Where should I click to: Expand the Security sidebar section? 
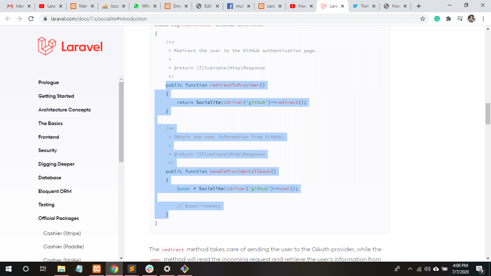[47, 150]
